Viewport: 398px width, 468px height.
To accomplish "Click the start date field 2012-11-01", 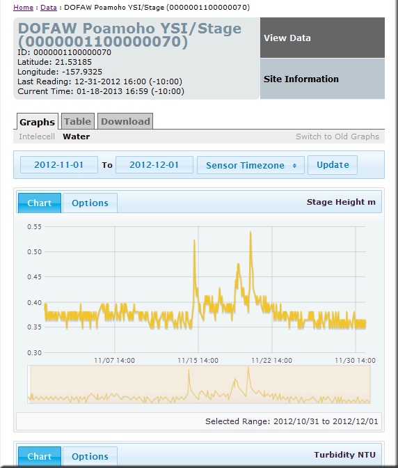I will (58, 165).
